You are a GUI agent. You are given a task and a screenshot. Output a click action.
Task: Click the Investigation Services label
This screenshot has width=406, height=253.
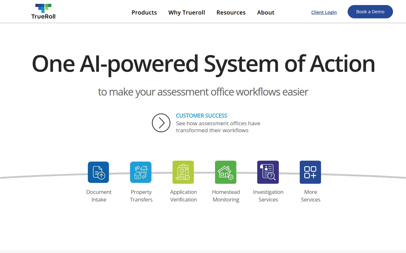click(x=268, y=196)
